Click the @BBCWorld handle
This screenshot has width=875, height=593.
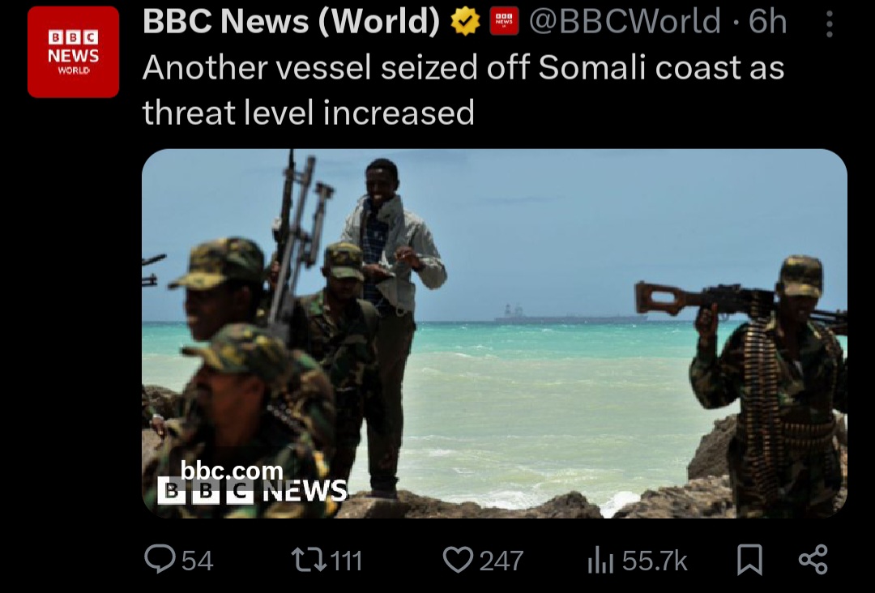click(625, 21)
